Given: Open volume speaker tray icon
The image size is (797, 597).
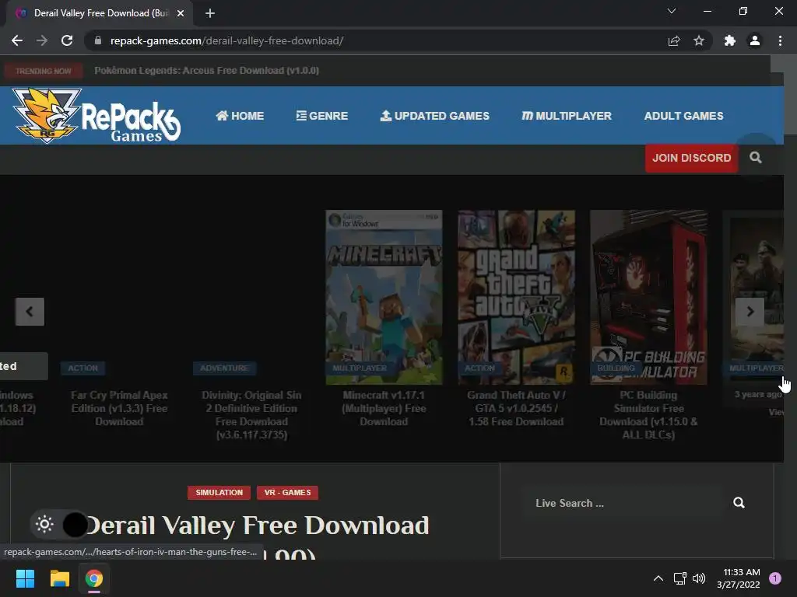Looking at the screenshot, I should (700, 578).
